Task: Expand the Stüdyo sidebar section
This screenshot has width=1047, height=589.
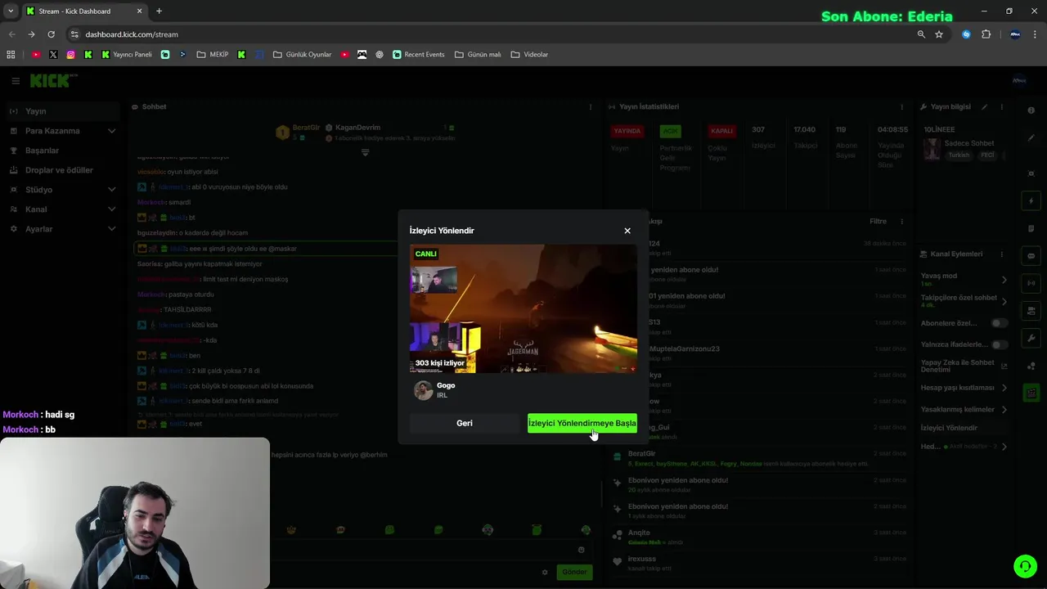Action: click(62, 190)
